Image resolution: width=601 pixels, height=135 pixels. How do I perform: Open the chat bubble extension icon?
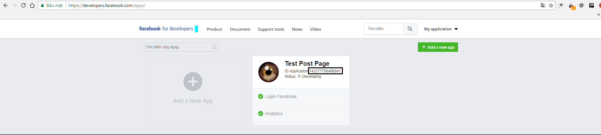[561, 5]
